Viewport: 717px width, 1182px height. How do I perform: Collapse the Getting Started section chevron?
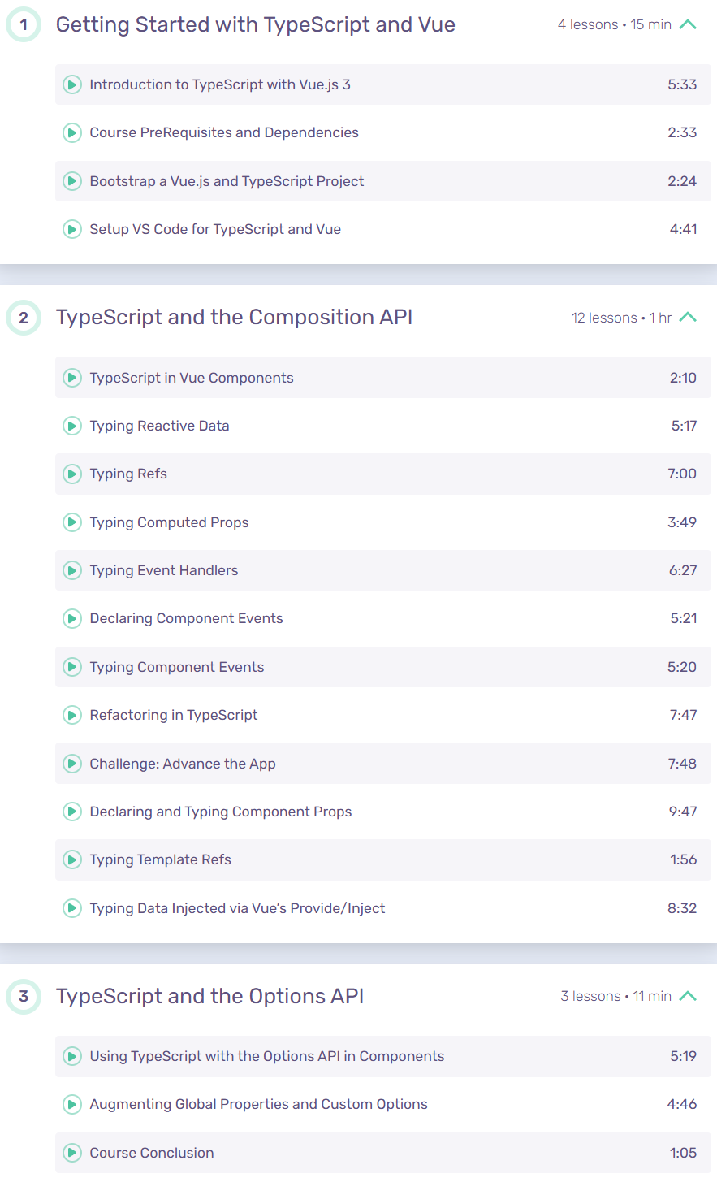point(688,24)
